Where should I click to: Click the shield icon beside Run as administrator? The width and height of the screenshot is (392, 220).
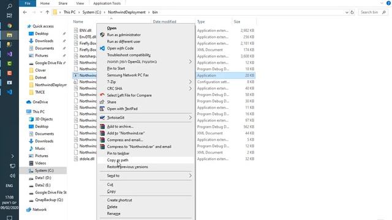coord(102,35)
